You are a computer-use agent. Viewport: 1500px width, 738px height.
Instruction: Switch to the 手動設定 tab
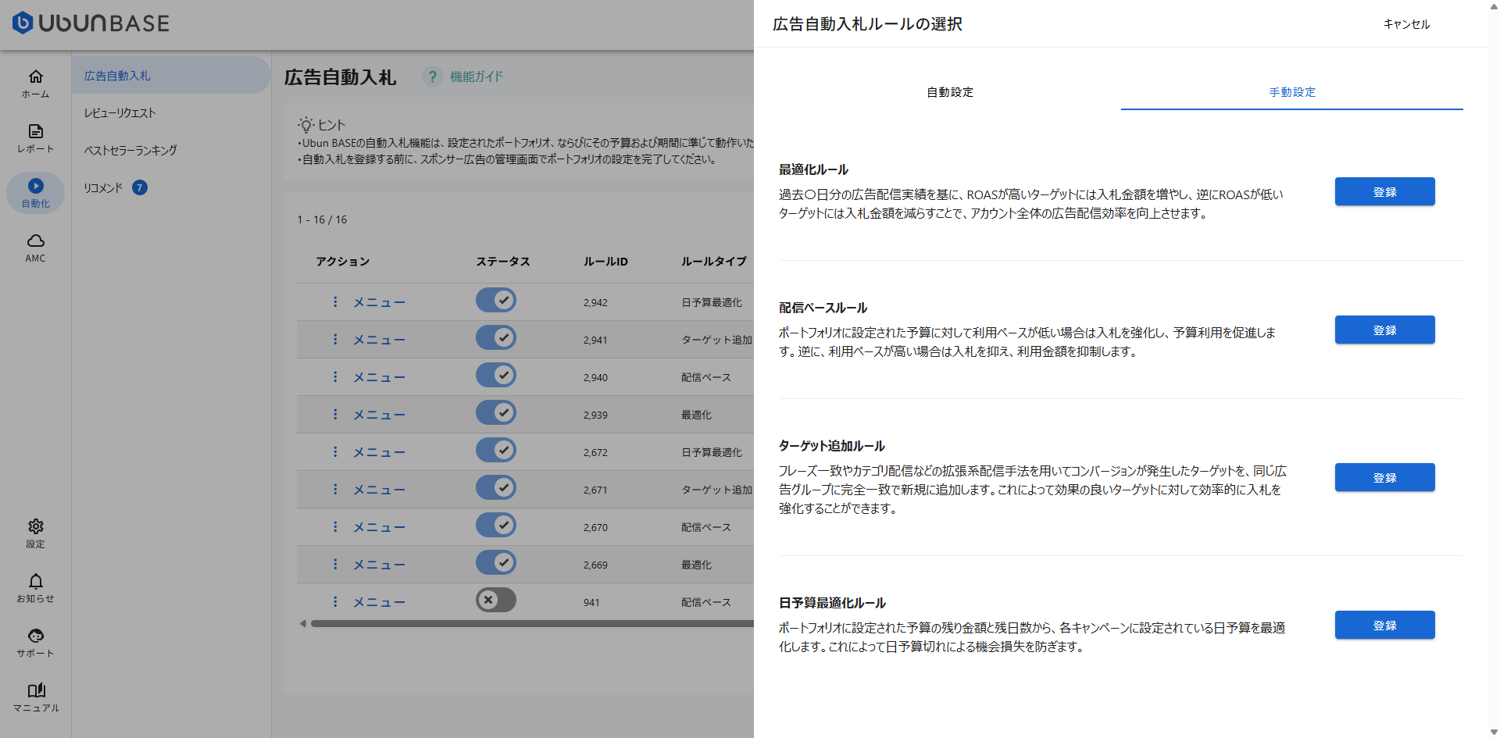(1291, 92)
